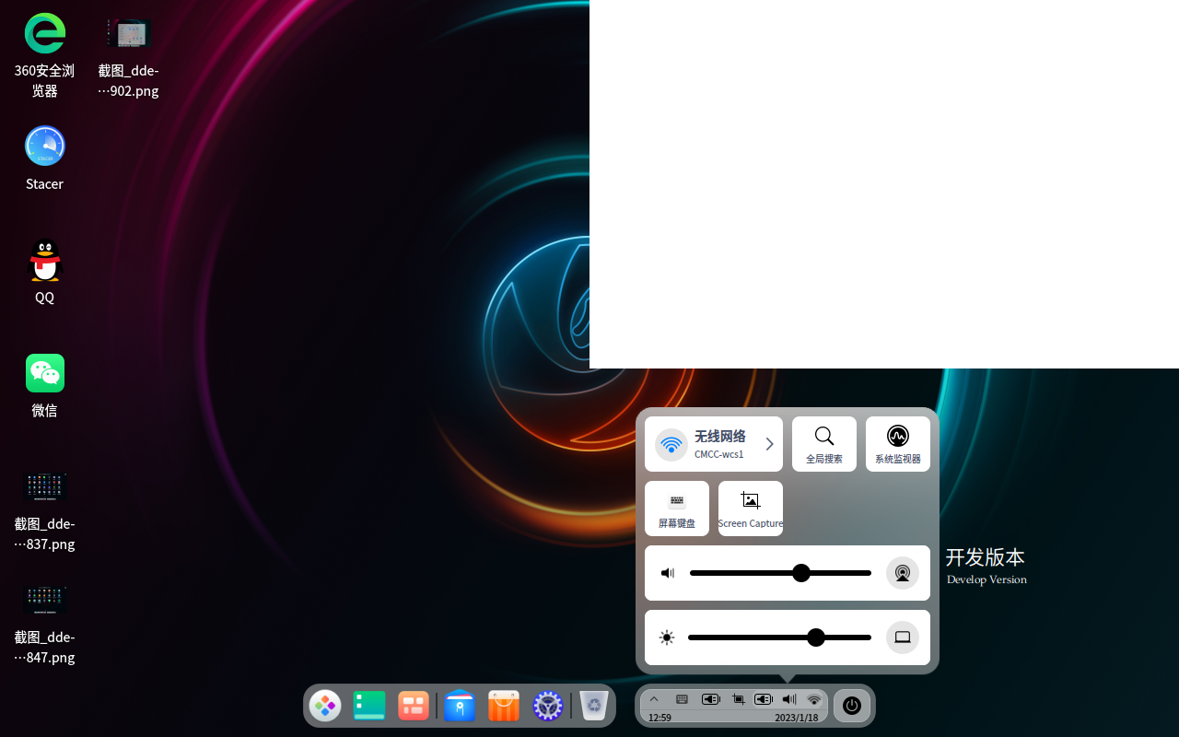
Task: Open 全局搜索 global search
Action: click(x=823, y=443)
